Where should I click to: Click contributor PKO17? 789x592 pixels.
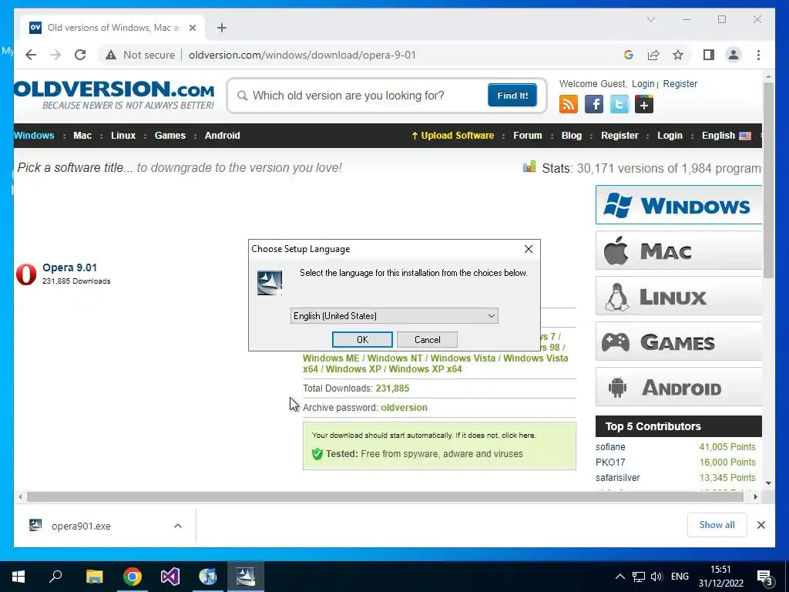610,462
